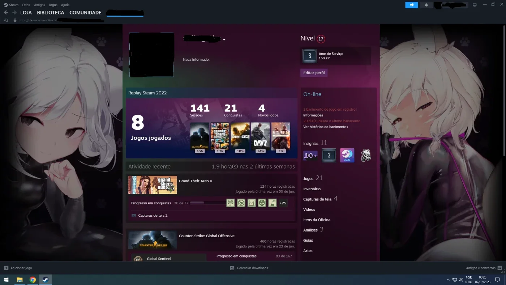This screenshot has width=506, height=285.
Task: Click the years-of-service badge in Insígnias row
Action: 329,156
